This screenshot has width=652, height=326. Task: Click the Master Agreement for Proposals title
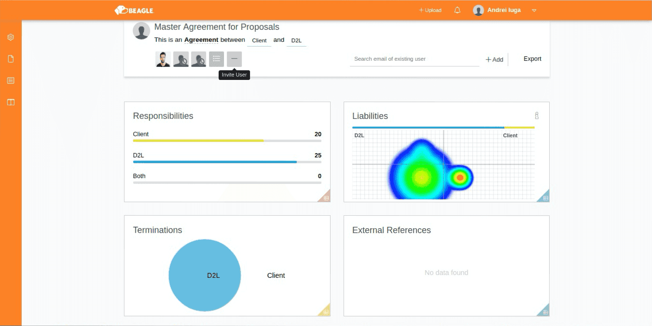217,27
